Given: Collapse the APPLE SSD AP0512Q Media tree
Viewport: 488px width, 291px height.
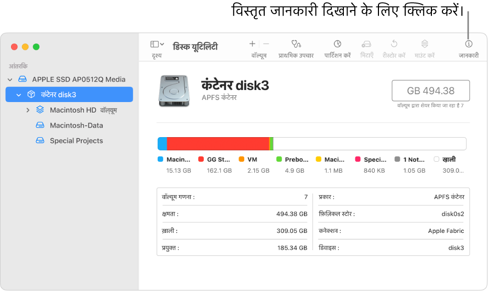Looking at the screenshot, I should pyautogui.click(x=10, y=80).
